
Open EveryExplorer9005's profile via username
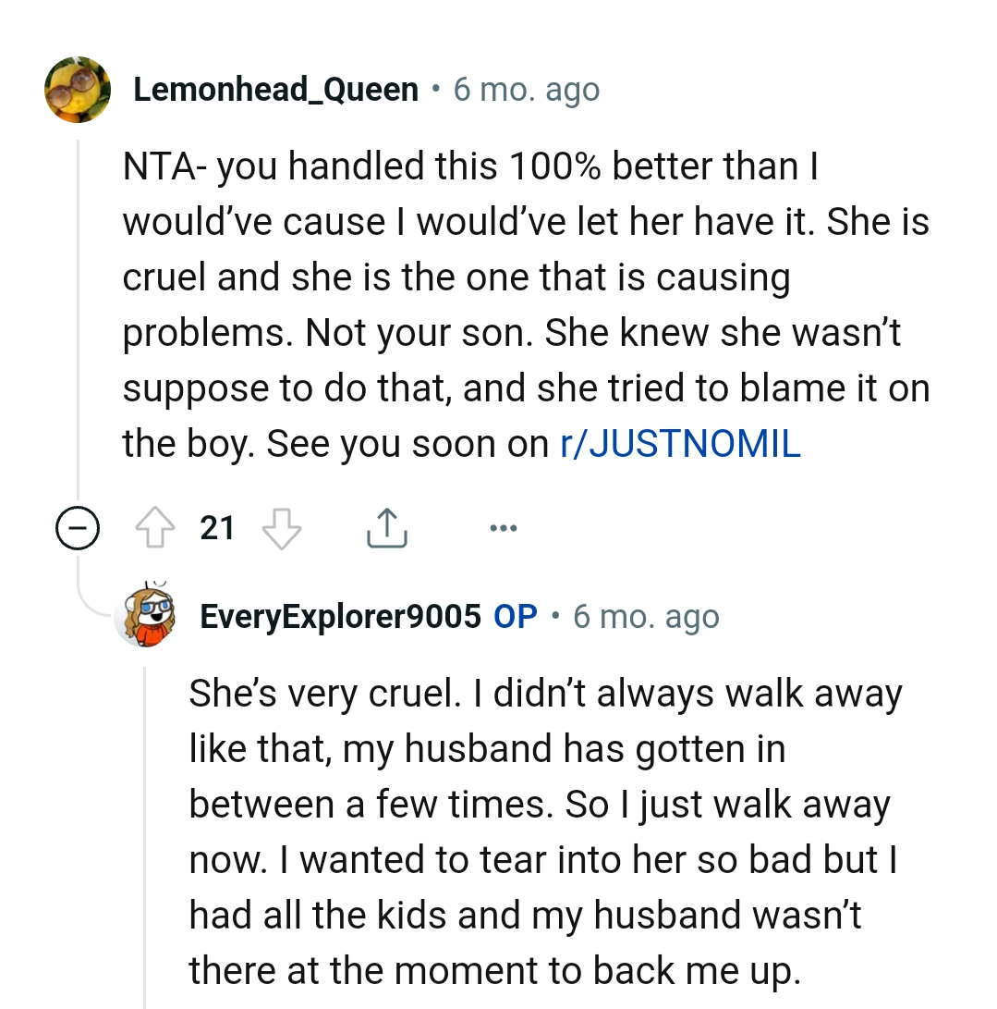coord(340,616)
